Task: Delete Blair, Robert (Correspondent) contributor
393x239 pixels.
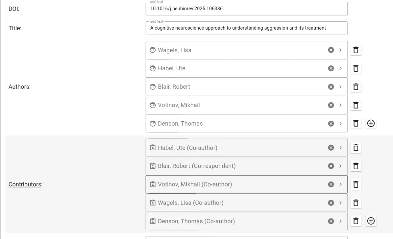Action: click(x=356, y=166)
